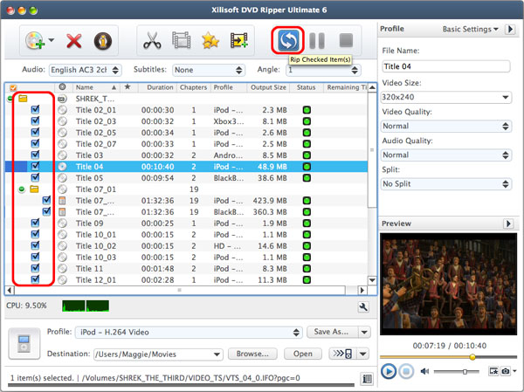The image size is (524, 392).
Task: Open the Angle dropdown
Action: tap(323, 70)
